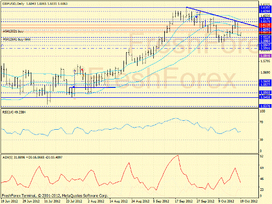This screenshot has height=204, width=272.
Task: Click the 24 Aug 2012 date label
Action: click(x=140, y=201)
